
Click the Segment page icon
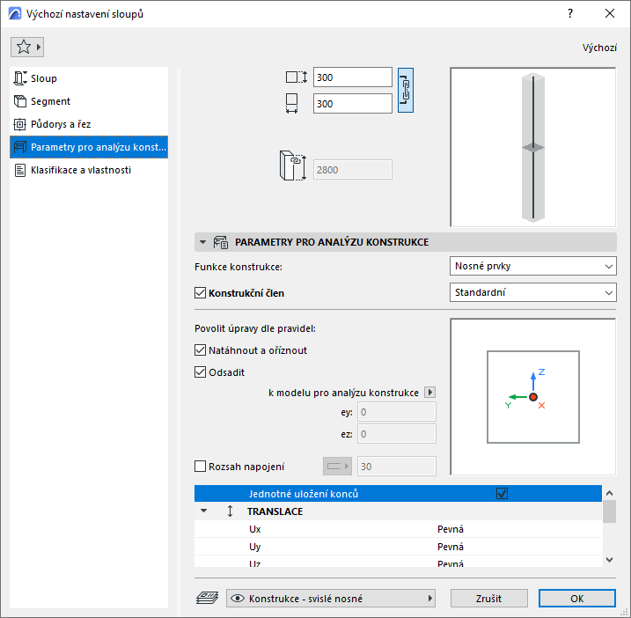tap(20, 101)
